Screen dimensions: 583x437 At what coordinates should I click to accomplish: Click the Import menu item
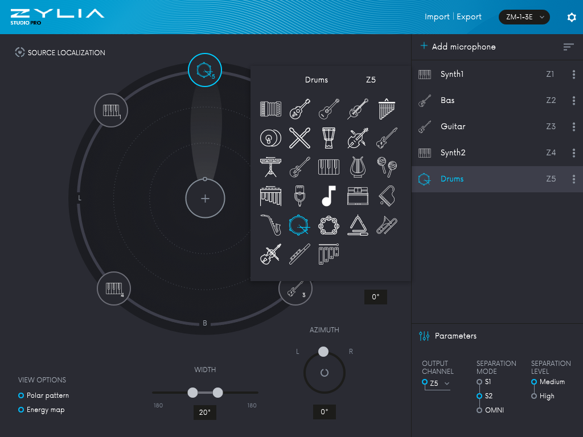pos(437,17)
